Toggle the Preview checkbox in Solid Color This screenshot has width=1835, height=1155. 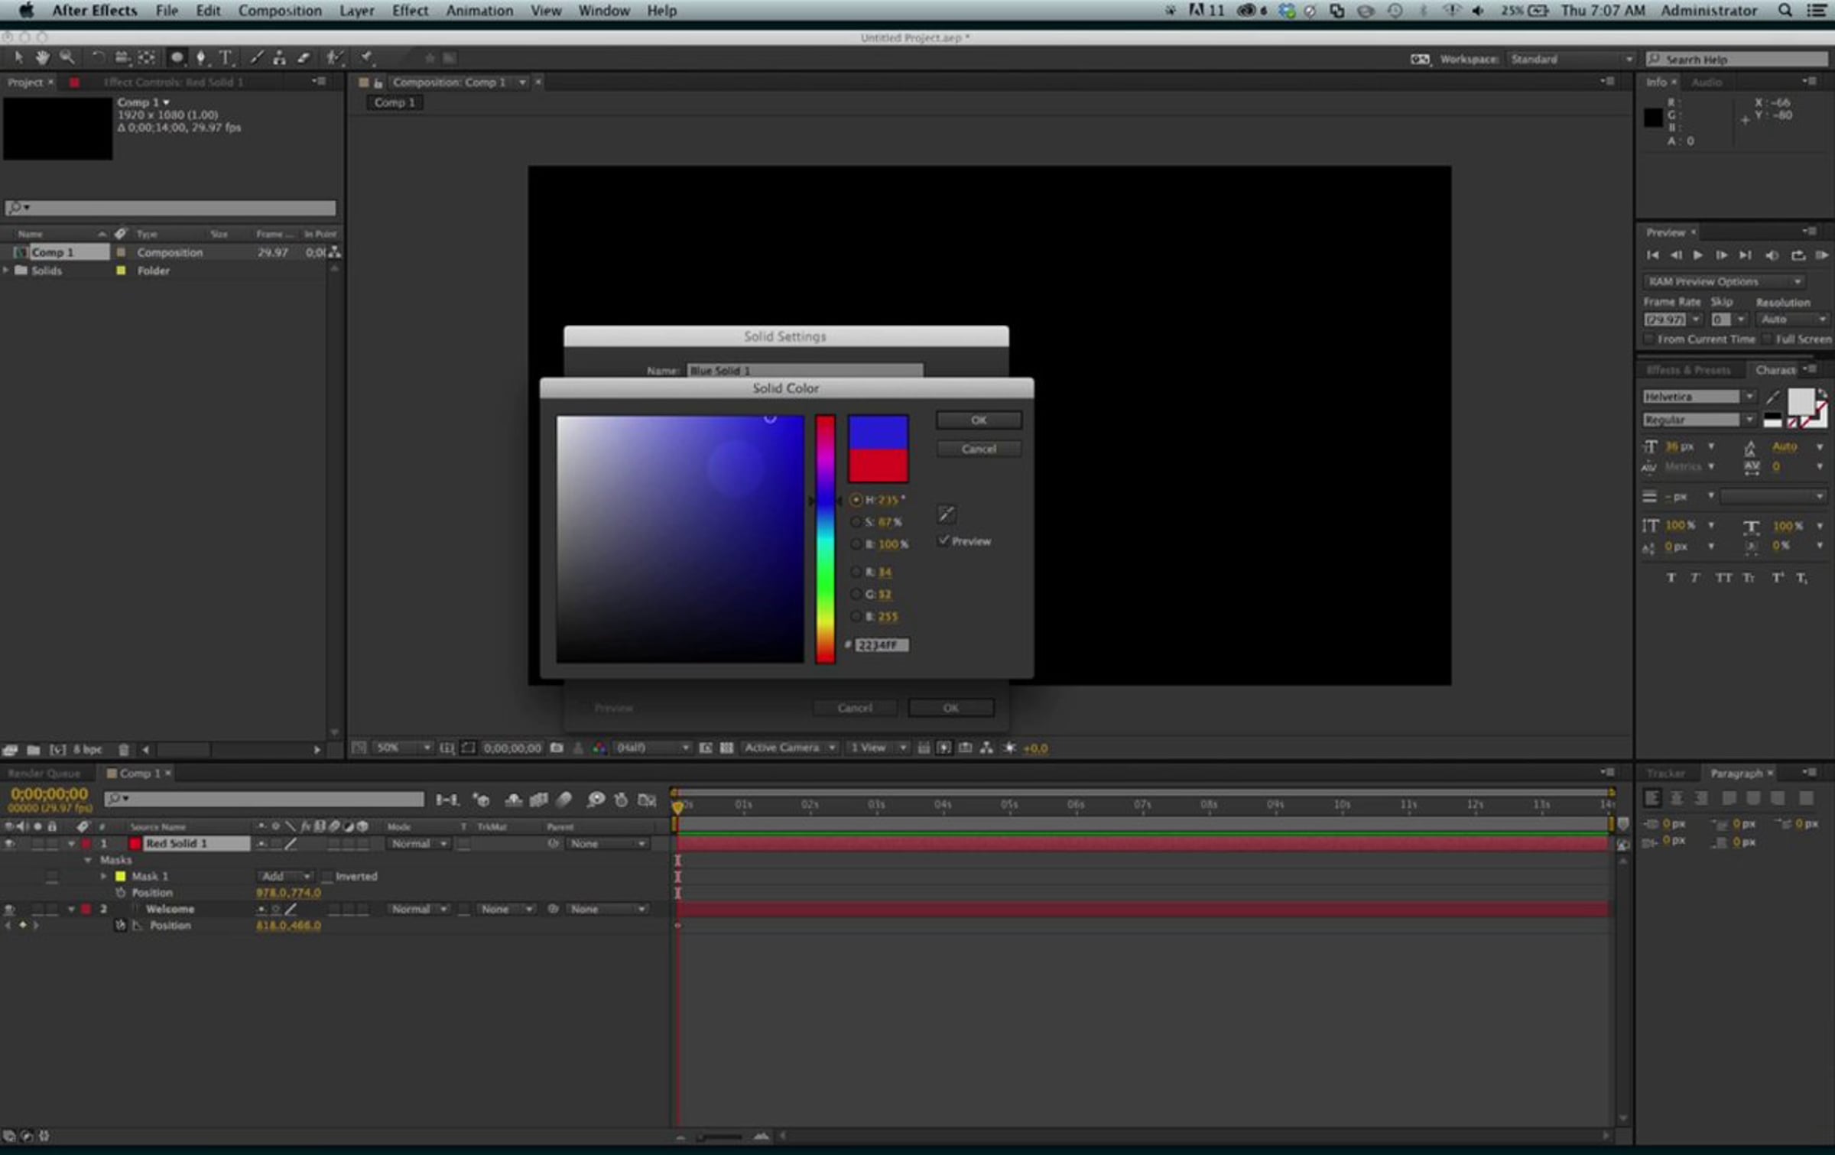tap(943, 540)
